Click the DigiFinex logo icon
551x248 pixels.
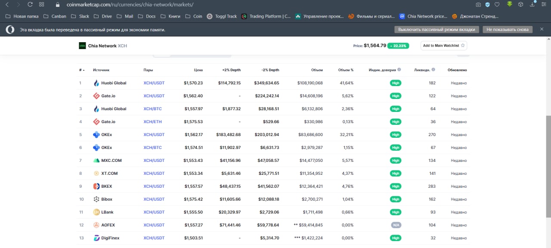pyautogui.click(x=96, y=238)
